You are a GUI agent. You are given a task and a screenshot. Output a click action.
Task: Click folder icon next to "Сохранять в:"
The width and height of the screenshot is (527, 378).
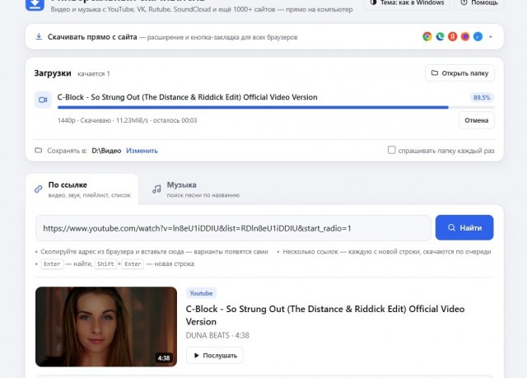point(39,150)
